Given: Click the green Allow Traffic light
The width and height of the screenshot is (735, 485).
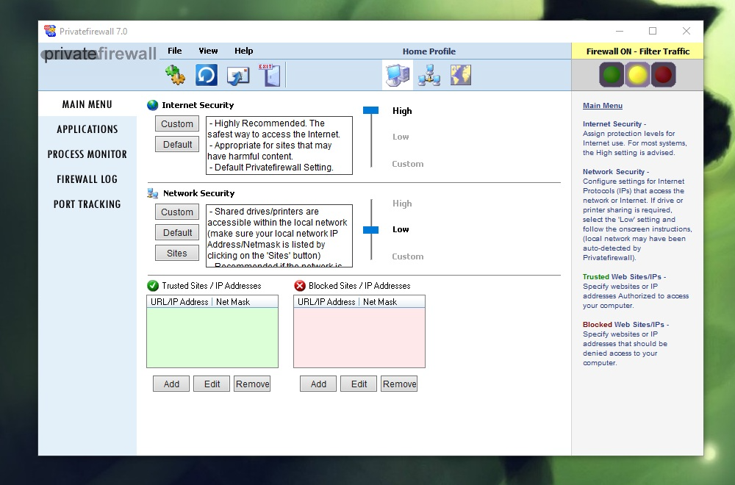Looking at the screenshot, I should pyautogui.click(x=612, y=75).
